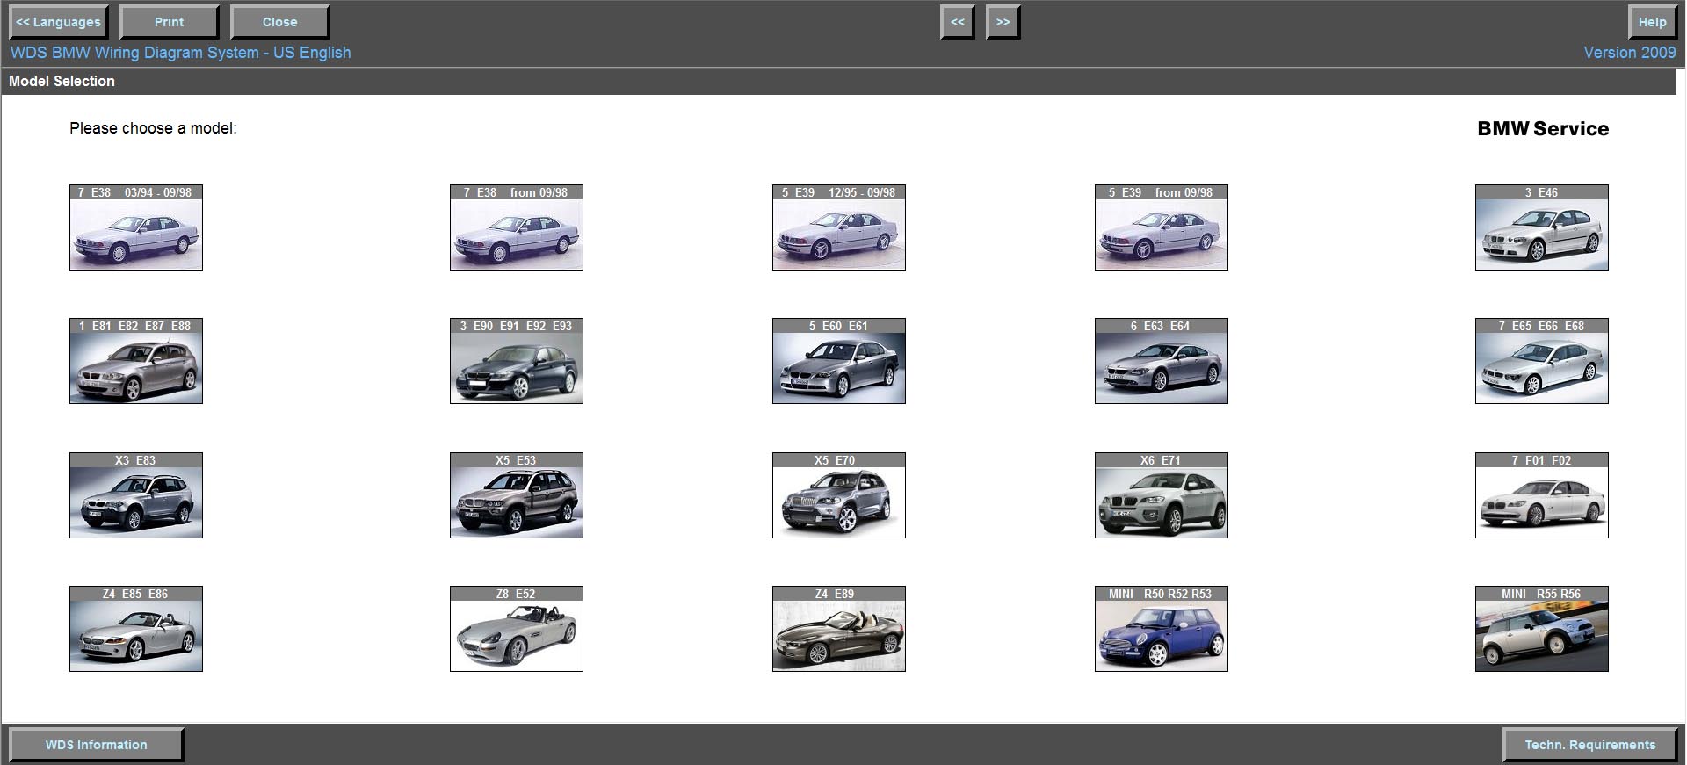
Task: Select the X5 E70 model
Action: 839,495
